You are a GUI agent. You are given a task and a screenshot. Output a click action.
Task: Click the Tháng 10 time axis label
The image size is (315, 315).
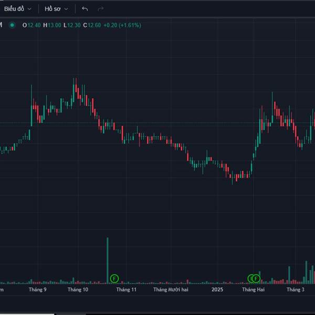point(78,289)
